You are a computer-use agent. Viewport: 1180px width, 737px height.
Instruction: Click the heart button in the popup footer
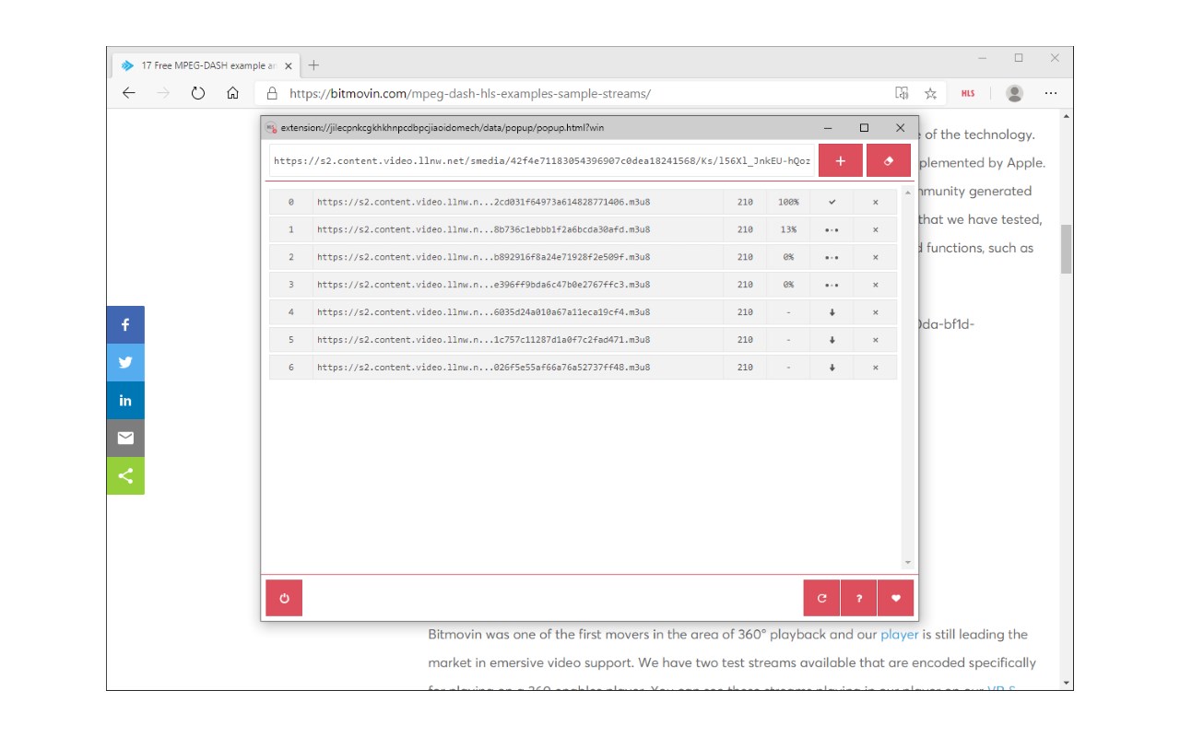[x=895, y=598]
